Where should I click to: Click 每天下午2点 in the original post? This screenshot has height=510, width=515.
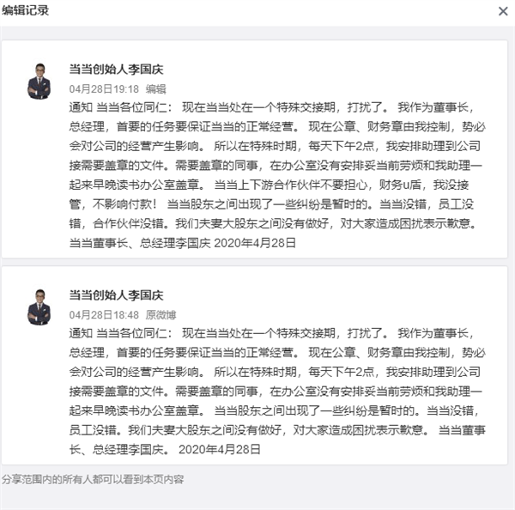(x=341, y=372)
